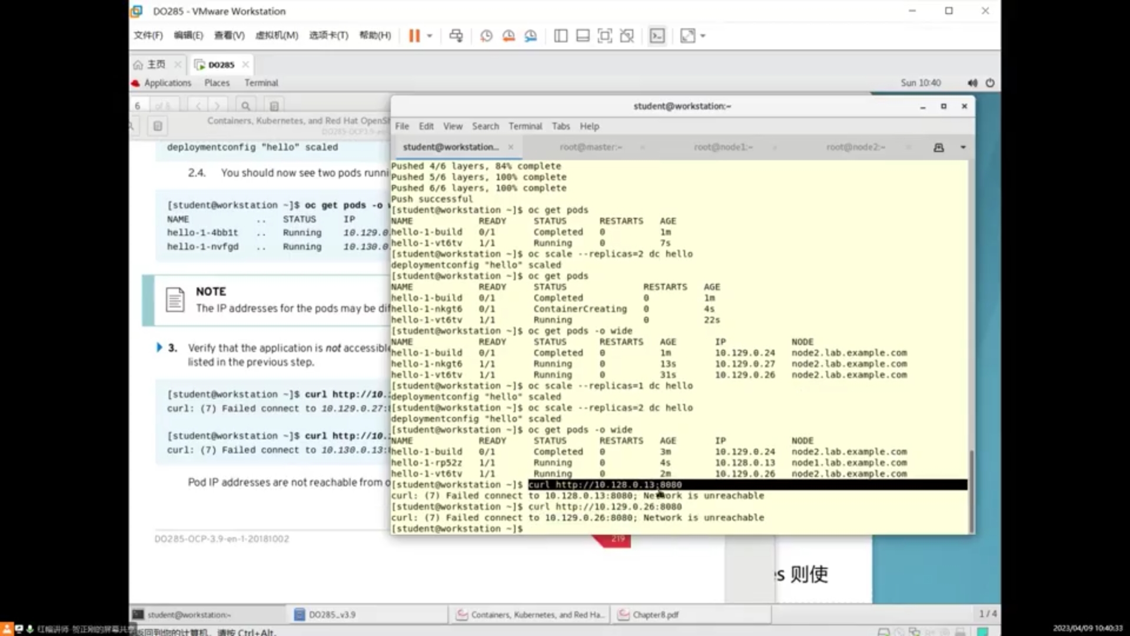
Task: Click the stretch guest display icon
Action: [x=687, y=36]
